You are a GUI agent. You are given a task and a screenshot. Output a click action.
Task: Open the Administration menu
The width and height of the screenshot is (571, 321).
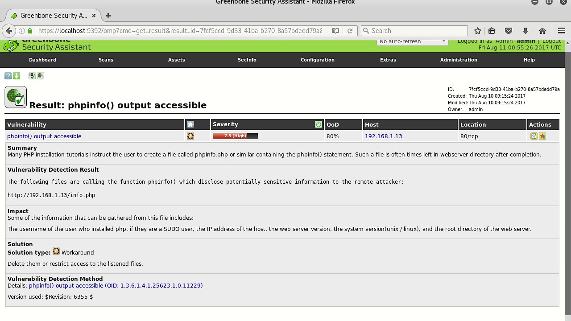click(x=459, y=60)
